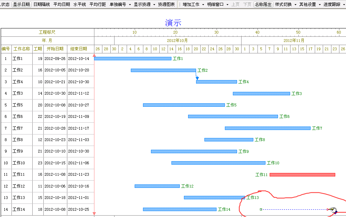Select the red 工作11 Gantt bar
The image size is (346, 217).
302,175
